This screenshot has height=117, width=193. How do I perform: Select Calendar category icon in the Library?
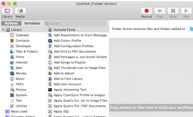click(12, 35)
